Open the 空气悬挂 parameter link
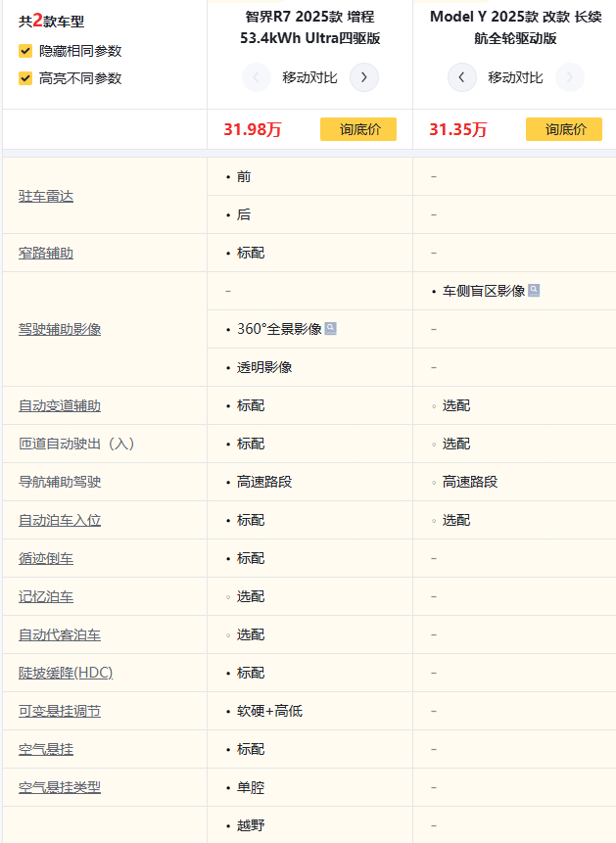Screen dimensions: 616x843 46,749
